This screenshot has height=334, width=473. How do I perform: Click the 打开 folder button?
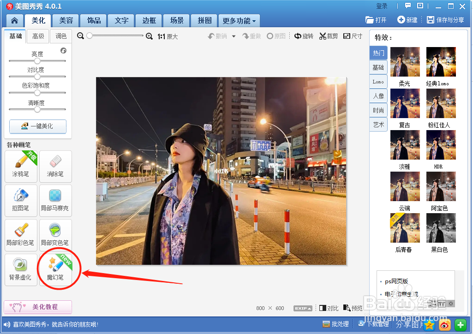tap(376, 20)
